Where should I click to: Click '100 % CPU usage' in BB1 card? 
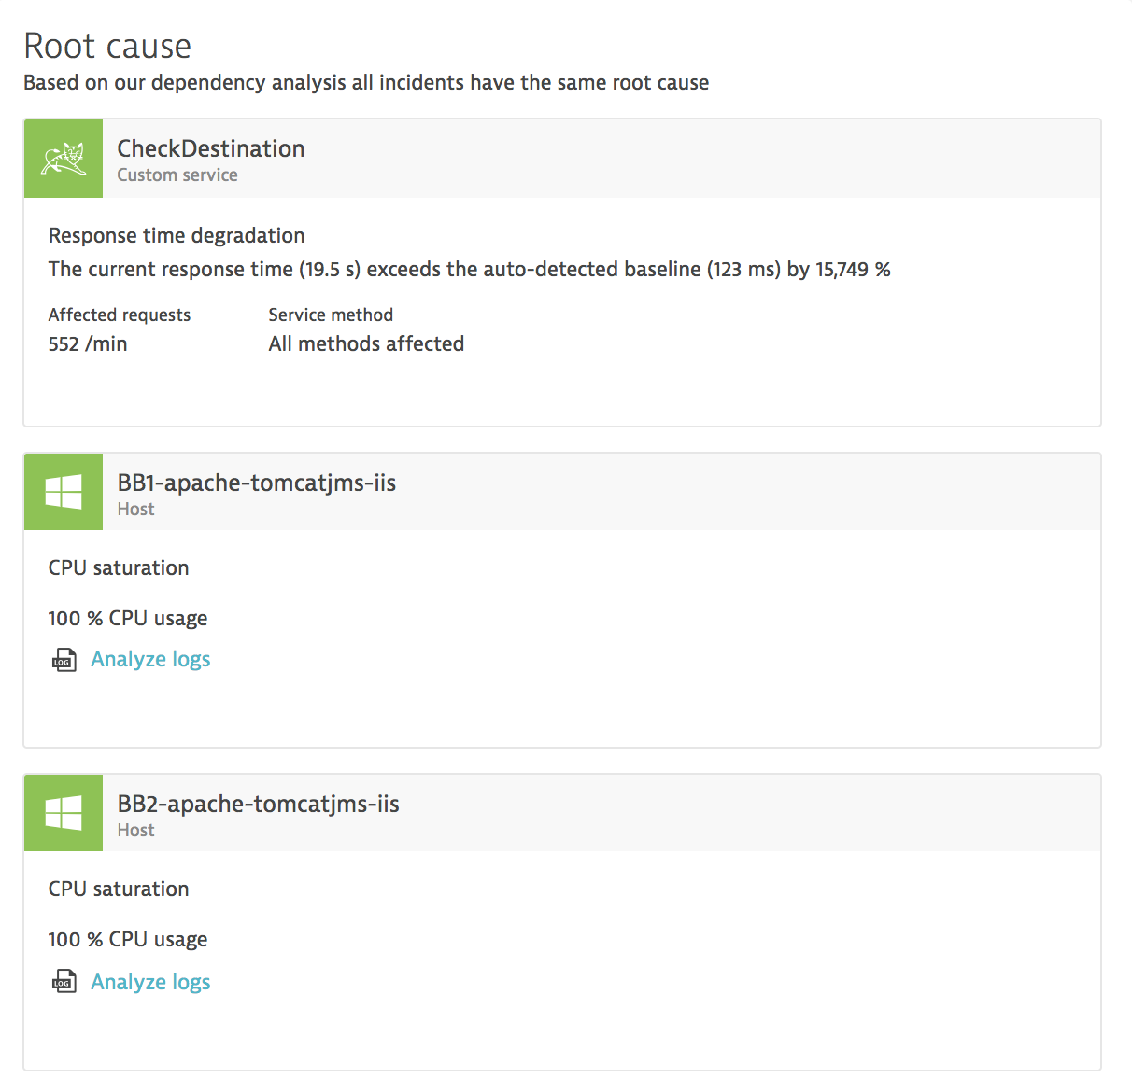pos(128,619)
